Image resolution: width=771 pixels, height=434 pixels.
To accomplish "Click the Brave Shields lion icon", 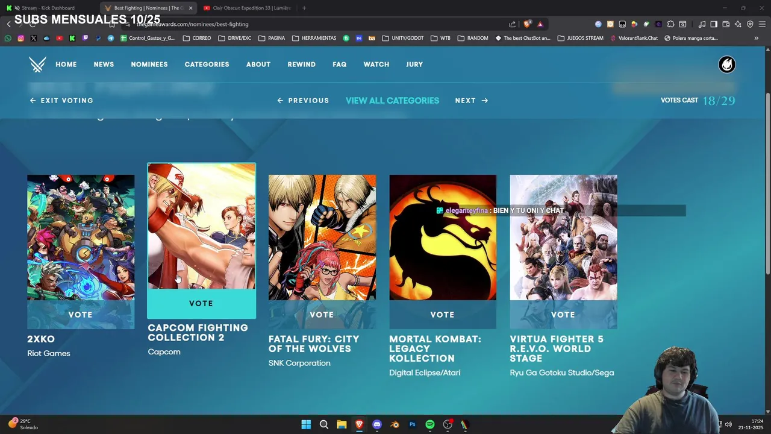I will 527,24.
